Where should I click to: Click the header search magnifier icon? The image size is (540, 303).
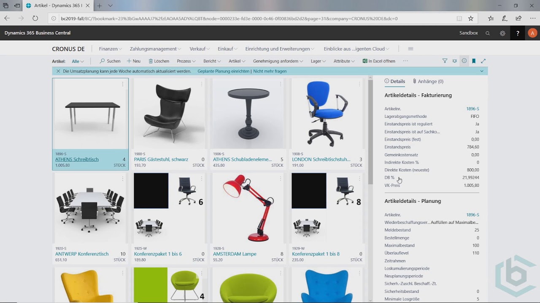tap(488, 33)
